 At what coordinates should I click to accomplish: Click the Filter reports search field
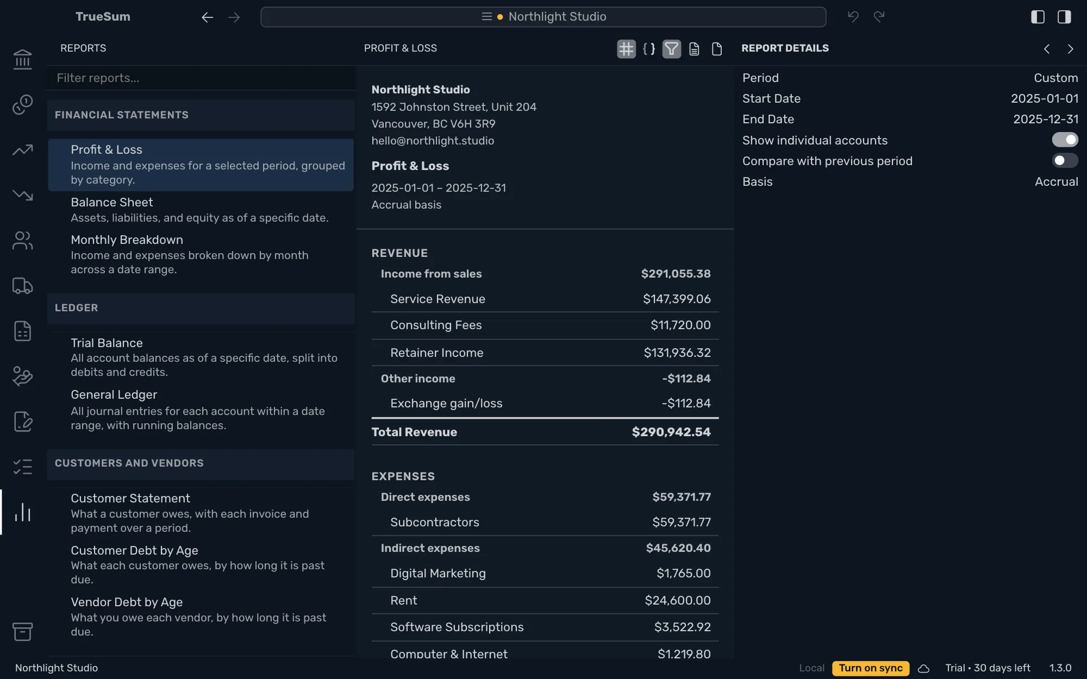point(202,78)
